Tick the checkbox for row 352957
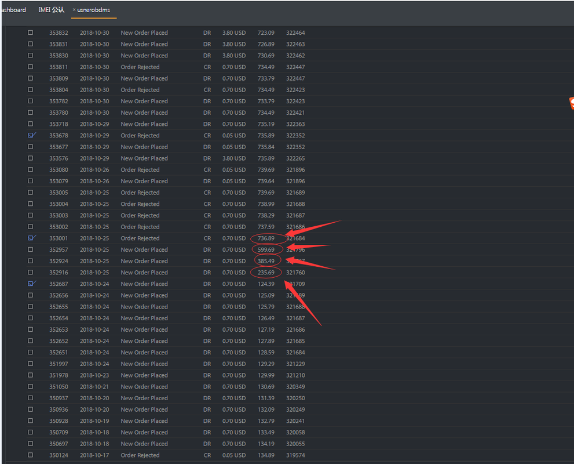Image resolution: width=574 pixels, height=464 pixels. (x=30, y=249)
